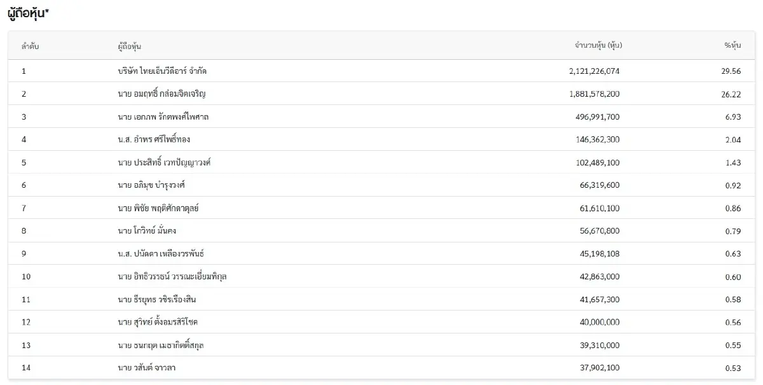Click the ลำดับ column header

click(x=30, y=46)
